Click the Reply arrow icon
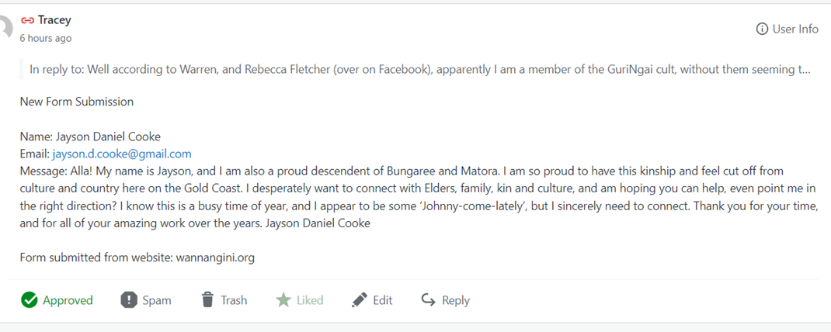This screenshot has height=332, width=831. (428, 300)
